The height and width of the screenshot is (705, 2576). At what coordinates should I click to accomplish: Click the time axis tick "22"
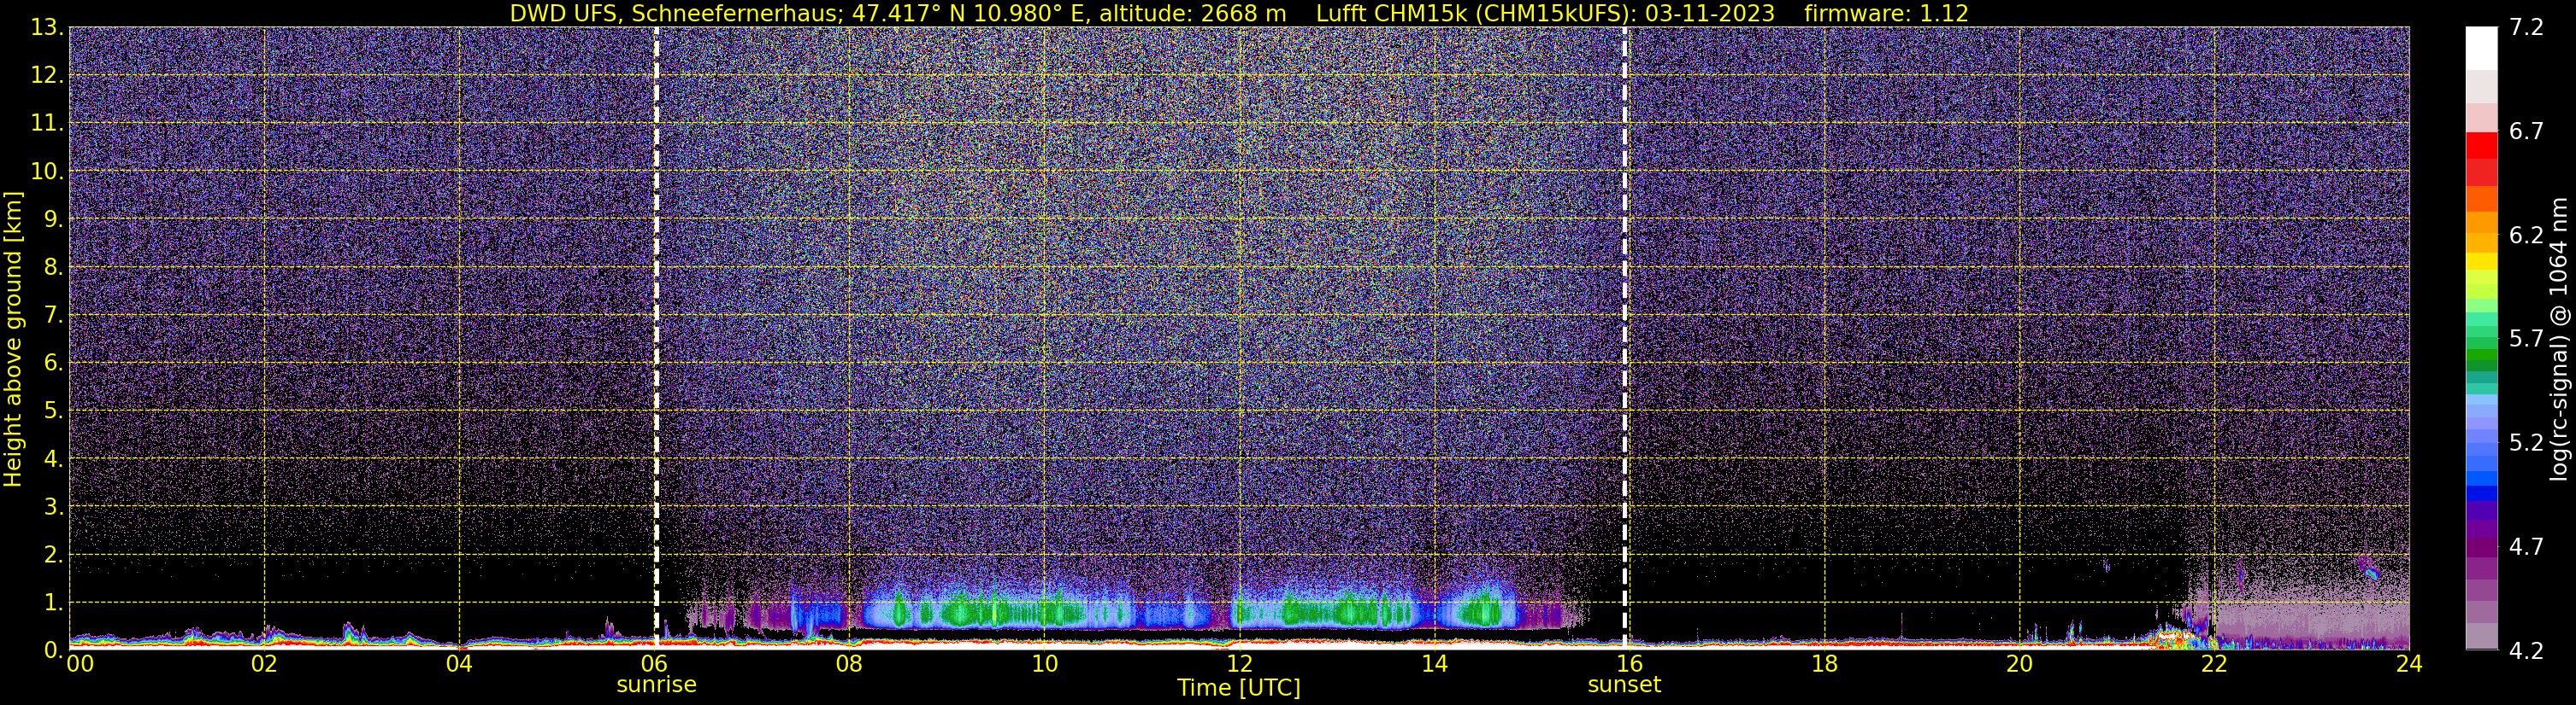pyautogui.click(x=2214, y=665)
